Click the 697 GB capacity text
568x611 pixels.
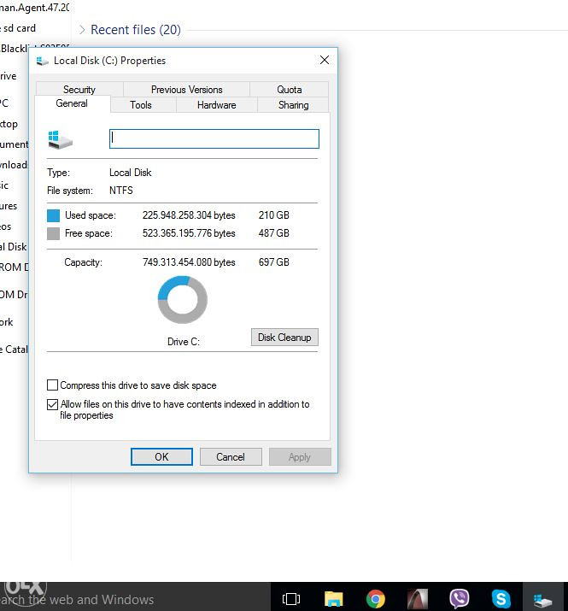tap(274, 261)
